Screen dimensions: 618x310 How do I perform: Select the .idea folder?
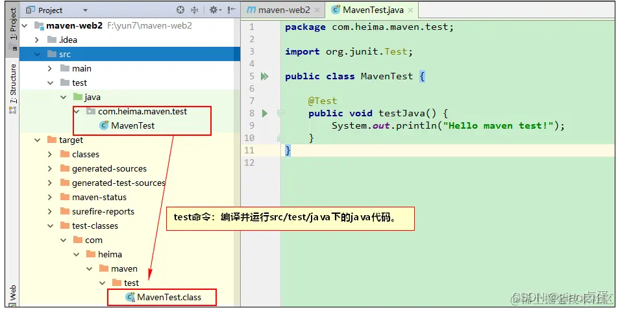[x=68, y=40]
